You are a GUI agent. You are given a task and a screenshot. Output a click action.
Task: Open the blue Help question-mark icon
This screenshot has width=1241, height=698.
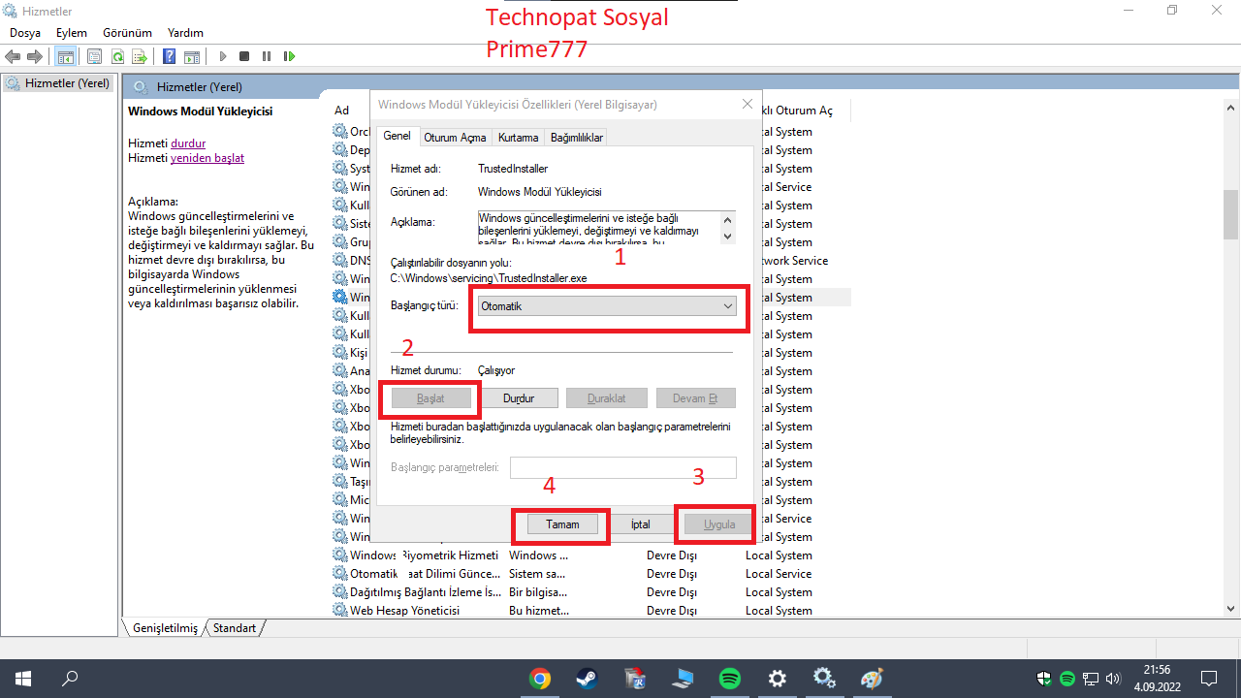click(170, 57)
